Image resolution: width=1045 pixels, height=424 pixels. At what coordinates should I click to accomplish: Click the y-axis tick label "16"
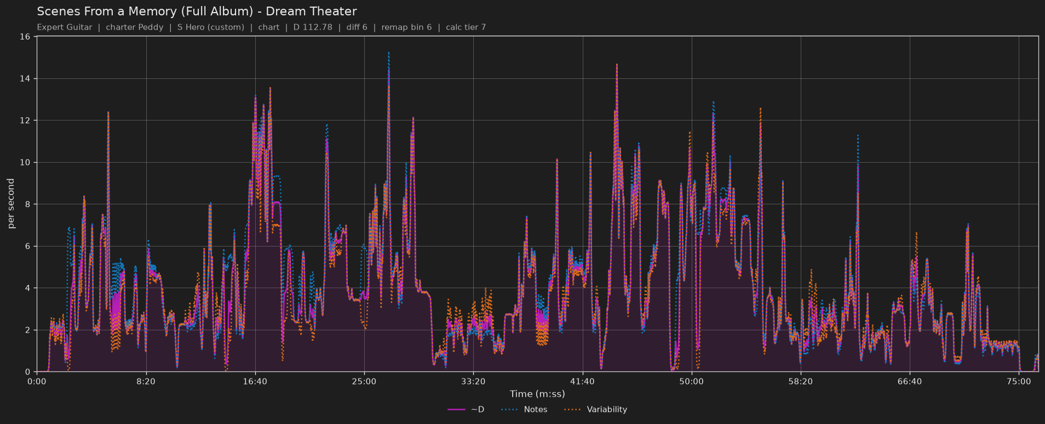coord(25,37)
